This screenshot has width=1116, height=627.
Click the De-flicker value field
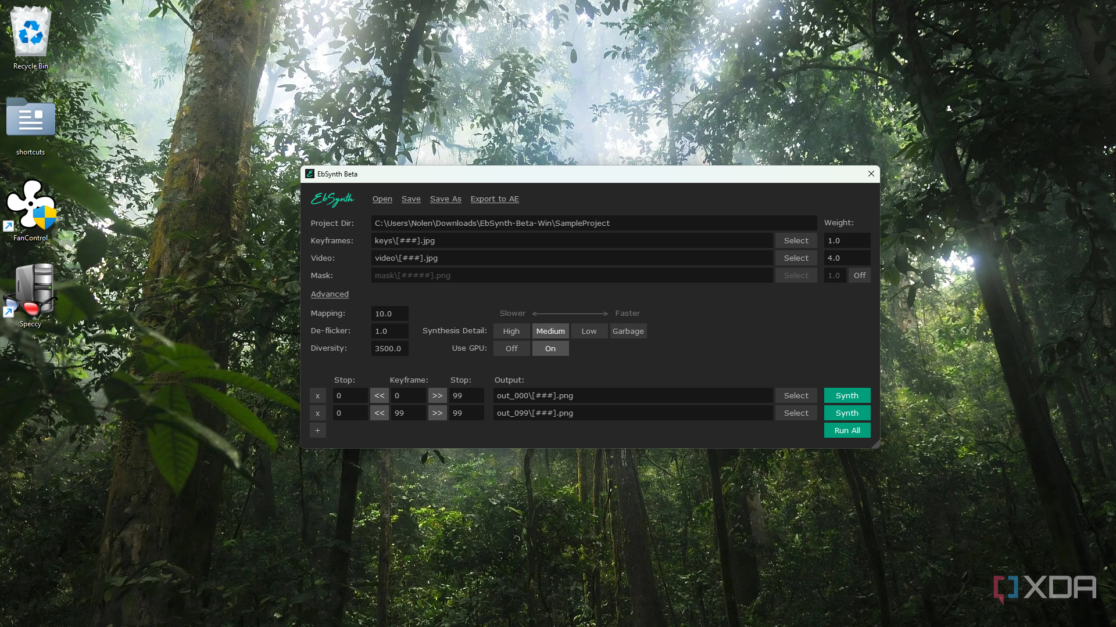point(390,331)
